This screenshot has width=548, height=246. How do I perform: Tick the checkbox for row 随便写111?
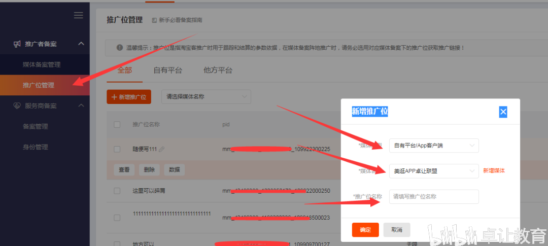coord(117,149)
